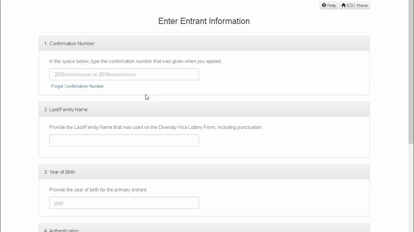Screen dimensions: 414x232
Task: Click the "4. Authentication" section header
Action: [x=61, y=230]
